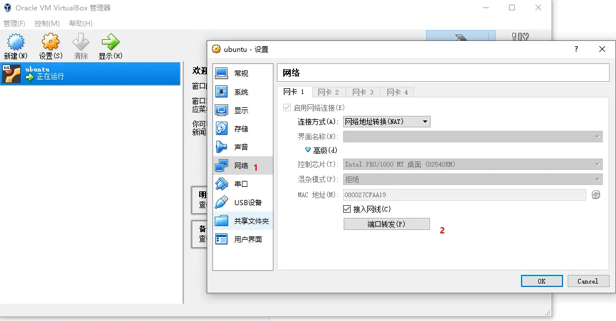Minimize the VirtualBox manager window
This screenshot has height=321, width=616.
[486, 7]
